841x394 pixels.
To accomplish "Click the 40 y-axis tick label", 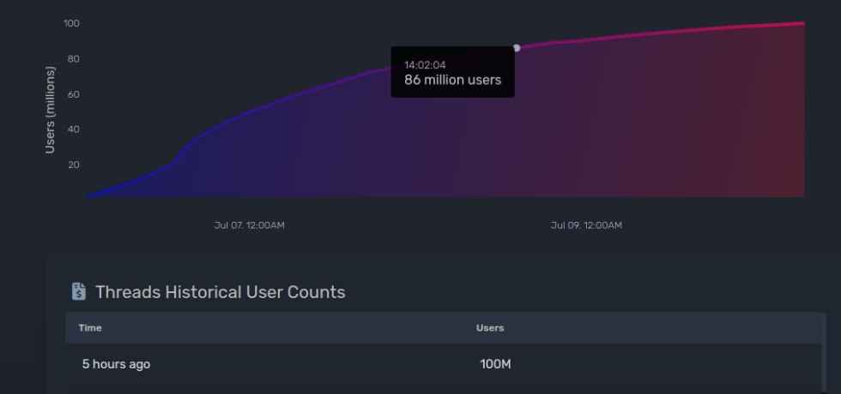I will (74, 129).
